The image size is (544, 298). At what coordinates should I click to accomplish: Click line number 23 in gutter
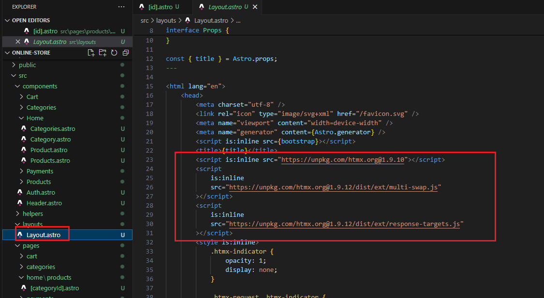pos(149,160)
